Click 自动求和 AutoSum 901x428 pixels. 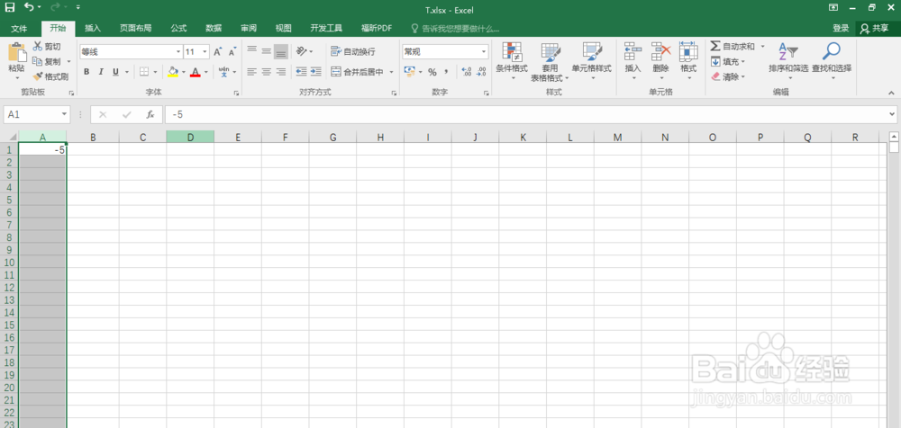(733, 47)
